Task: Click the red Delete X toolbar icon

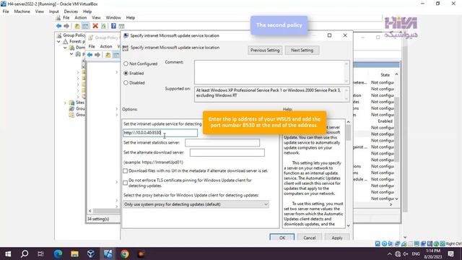Action: pyautogui.click(x=95, y=26)
